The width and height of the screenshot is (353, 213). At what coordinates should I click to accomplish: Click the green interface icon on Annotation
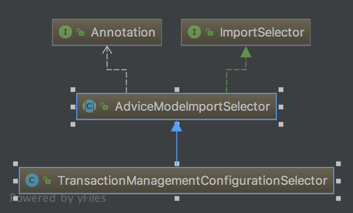(x=65, y=32)
